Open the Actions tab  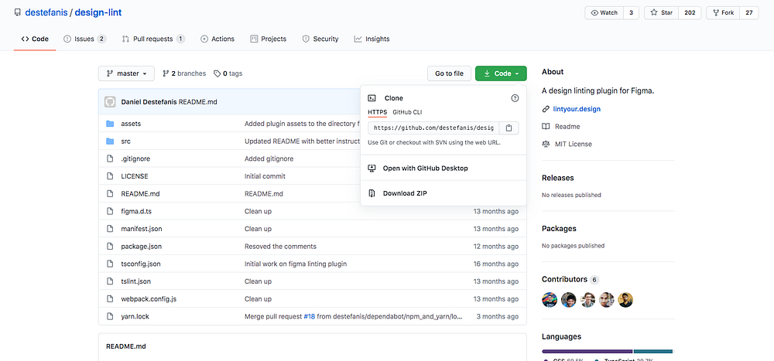click(x=217, y=39)
